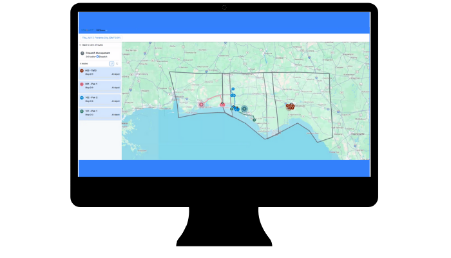Click the pink route 201 avatar

point(82,84)
